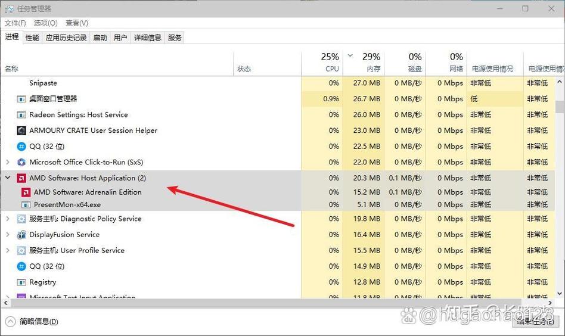Select the Registry process name
The image size is (565, 336).
tap(42, 282)
